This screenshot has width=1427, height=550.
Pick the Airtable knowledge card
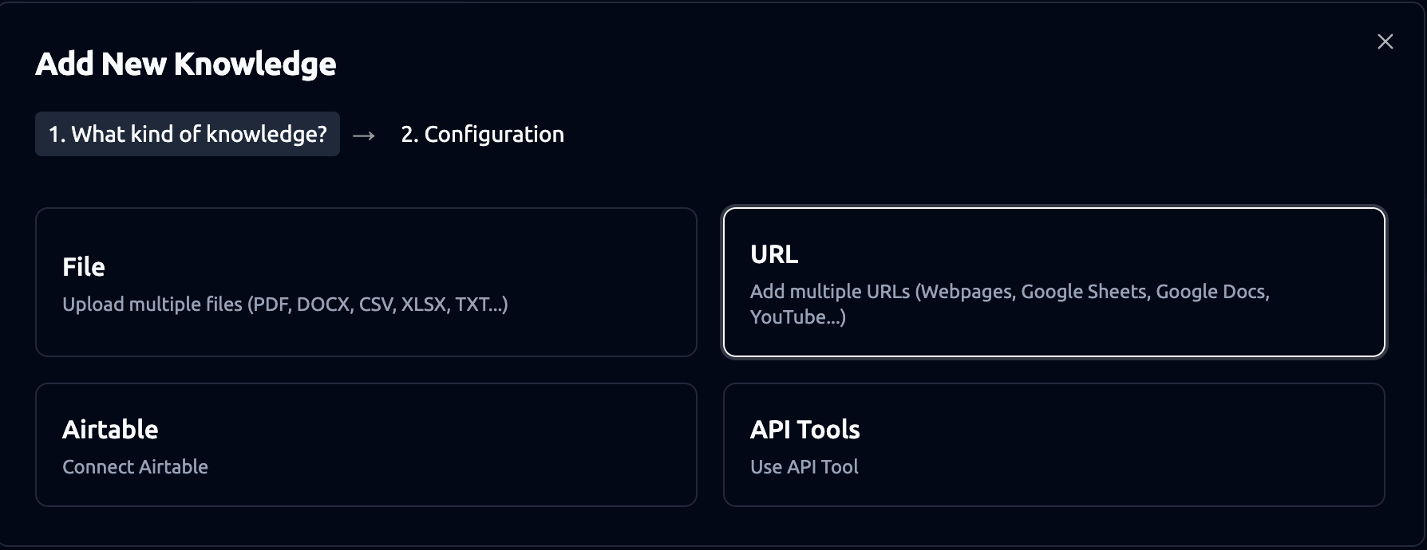pyautogui.click(x=366, y=444)
